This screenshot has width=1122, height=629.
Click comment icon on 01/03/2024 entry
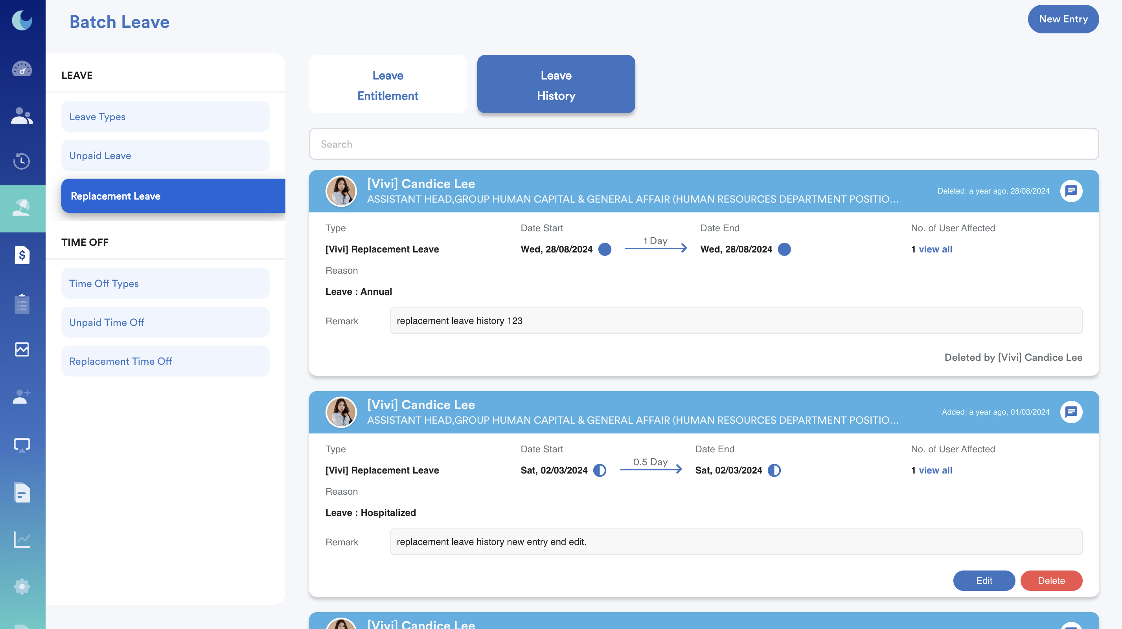1071,412
